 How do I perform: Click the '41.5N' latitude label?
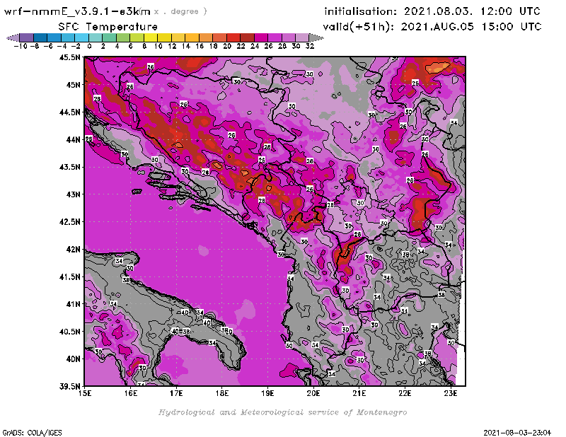70,276
